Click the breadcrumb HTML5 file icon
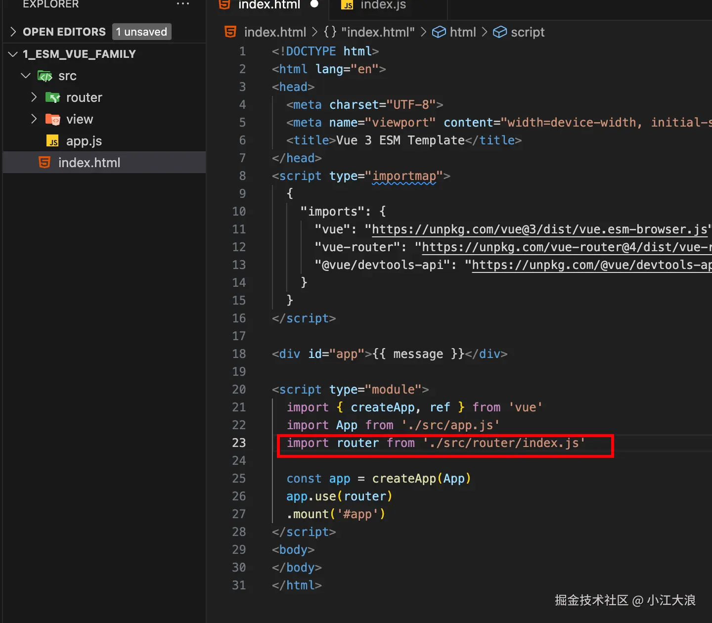The height and width of the screenshot is (623, 712). [230, 32]
